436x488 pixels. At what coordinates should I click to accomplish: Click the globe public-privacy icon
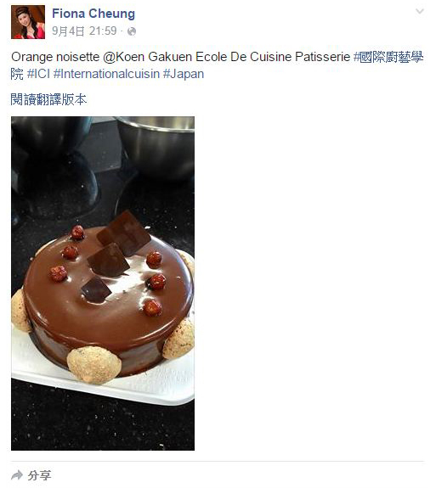click(x=132, y=31)
